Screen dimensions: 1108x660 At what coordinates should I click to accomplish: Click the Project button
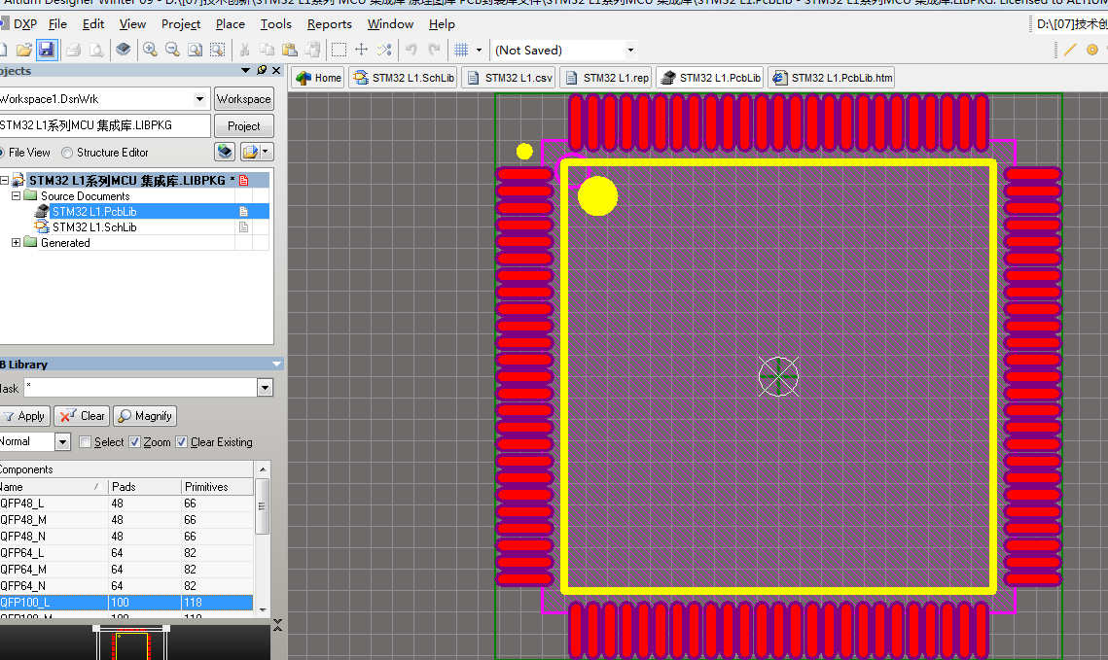(x=244, y=126)
